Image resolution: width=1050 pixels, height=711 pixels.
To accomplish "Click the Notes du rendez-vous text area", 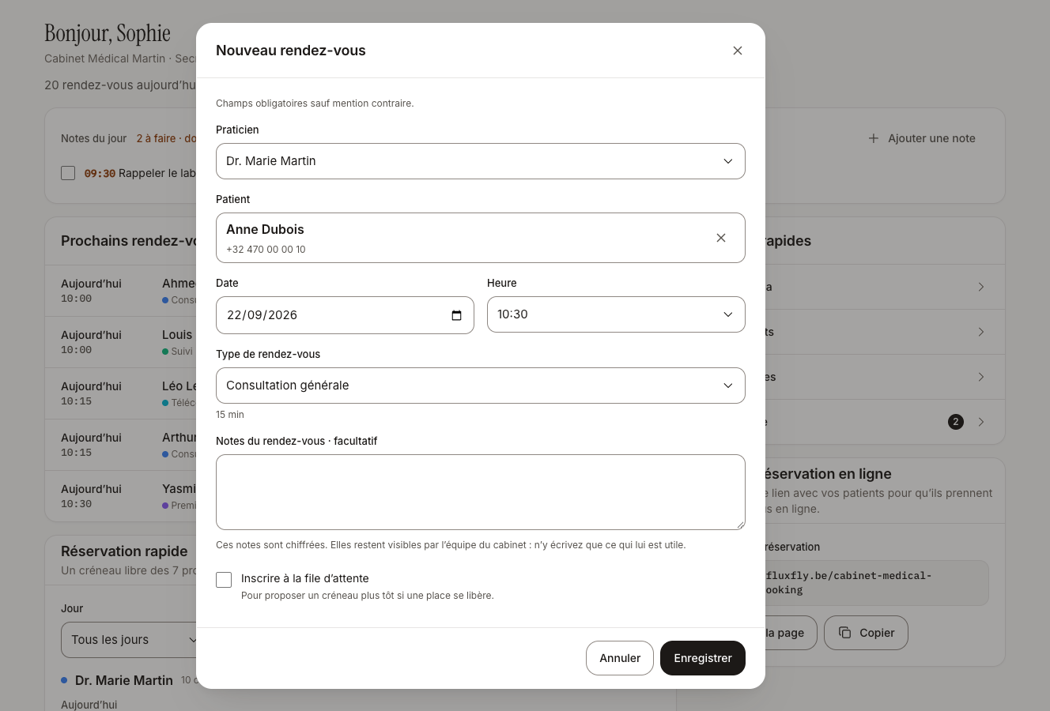I will [x=481, y=492].
